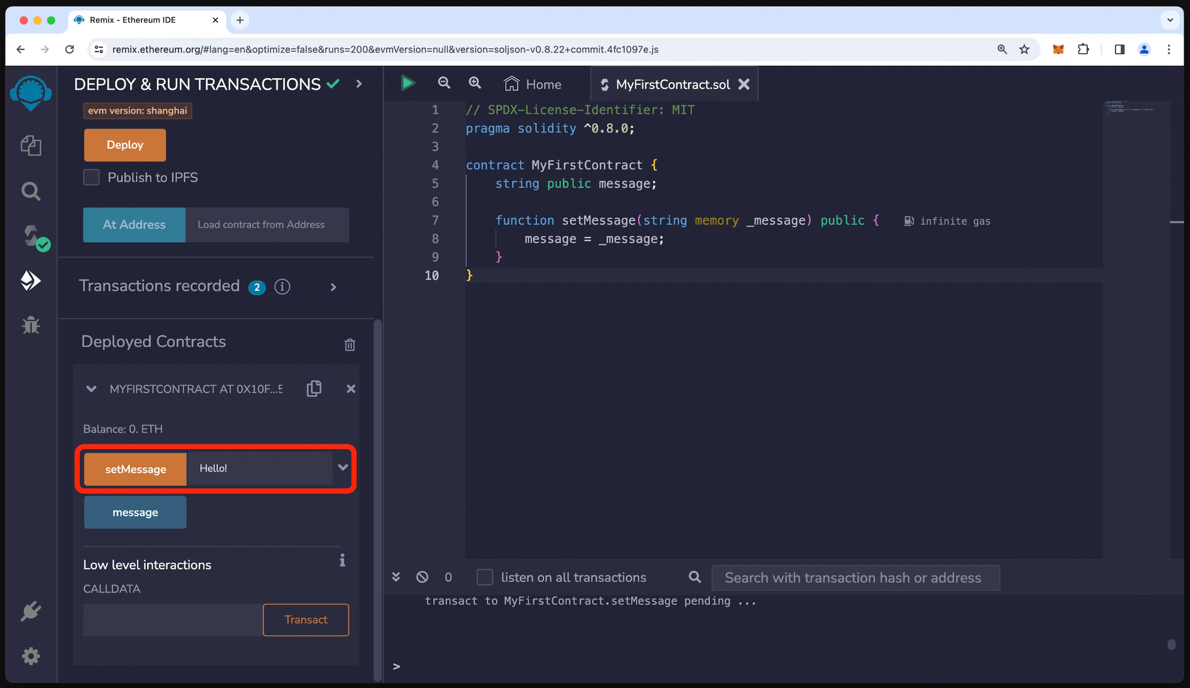
Task: Click browser page zoom magnifier icon
Action: (1002, 50)
